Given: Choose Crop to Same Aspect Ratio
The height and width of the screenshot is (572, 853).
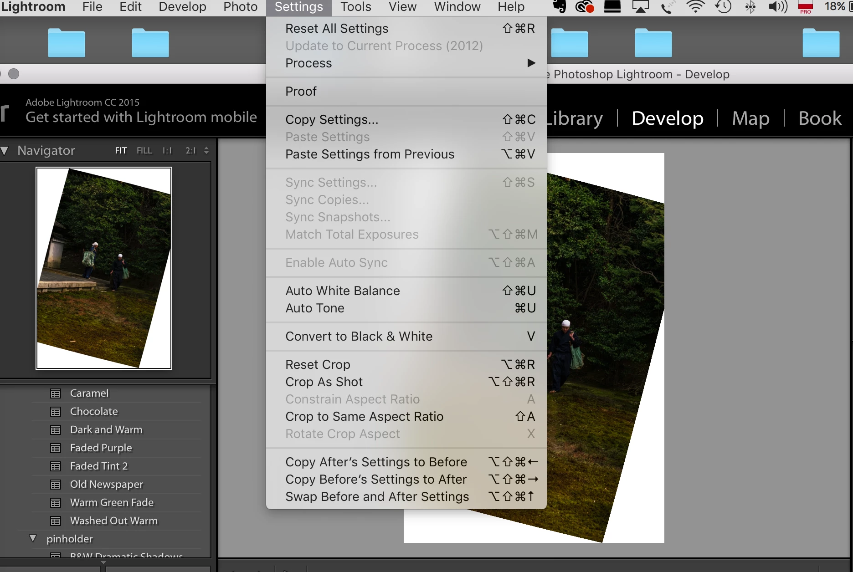Looking at the screenshot, I should (406, 417).
